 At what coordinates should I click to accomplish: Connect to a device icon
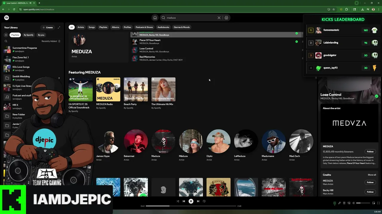pos(349,203)
